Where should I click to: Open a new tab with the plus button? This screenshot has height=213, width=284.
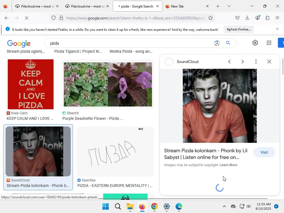[x=218, y=6]
